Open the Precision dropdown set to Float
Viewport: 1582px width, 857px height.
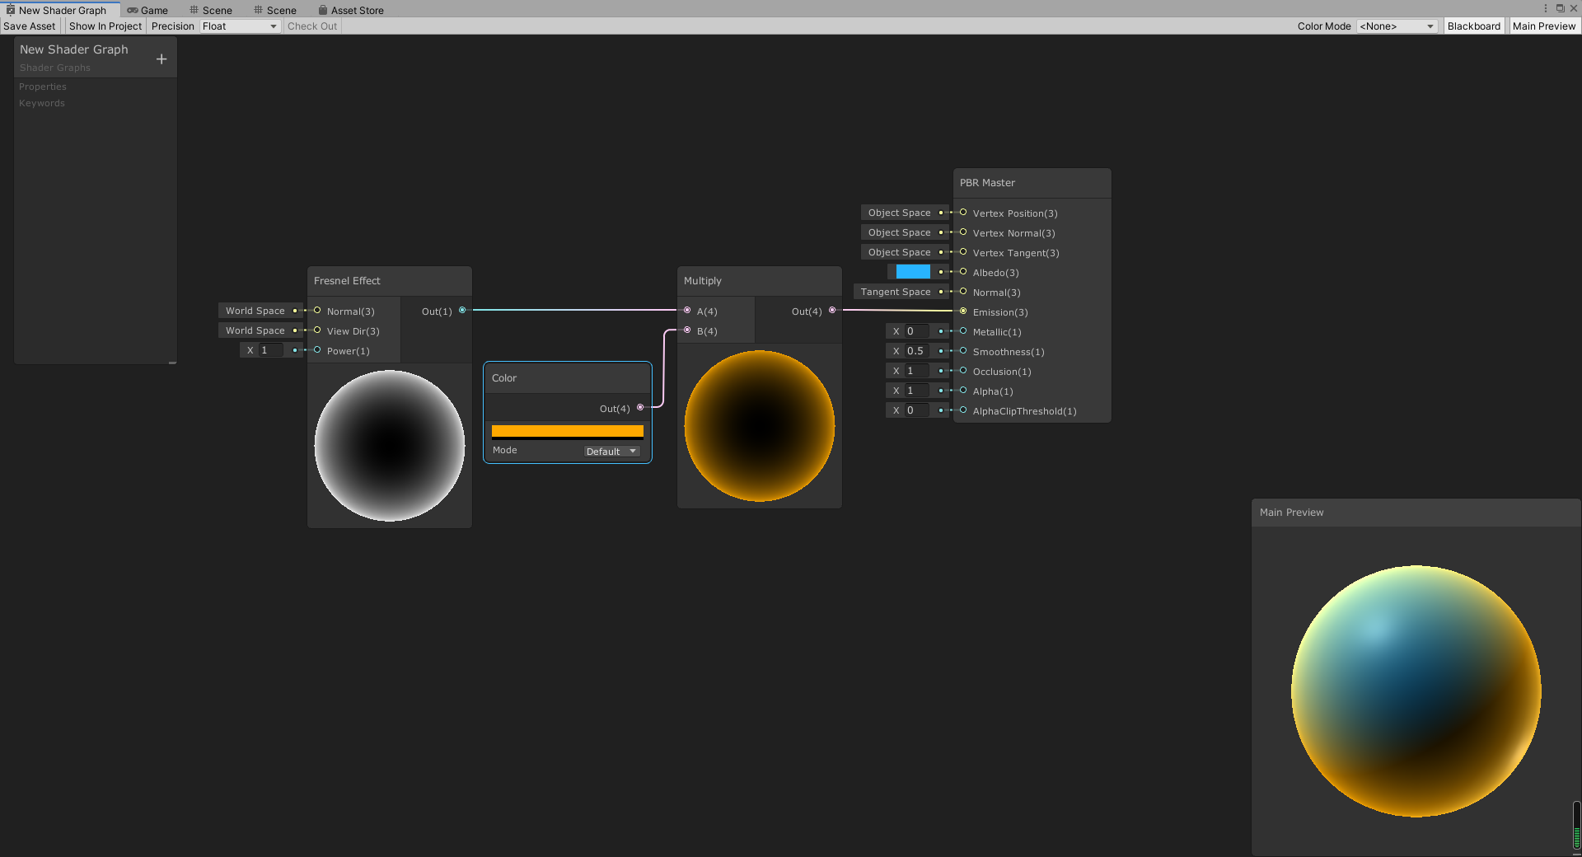(239, 26)
